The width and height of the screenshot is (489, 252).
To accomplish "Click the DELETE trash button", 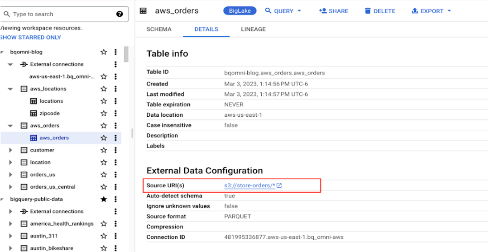I will (379, 11).
